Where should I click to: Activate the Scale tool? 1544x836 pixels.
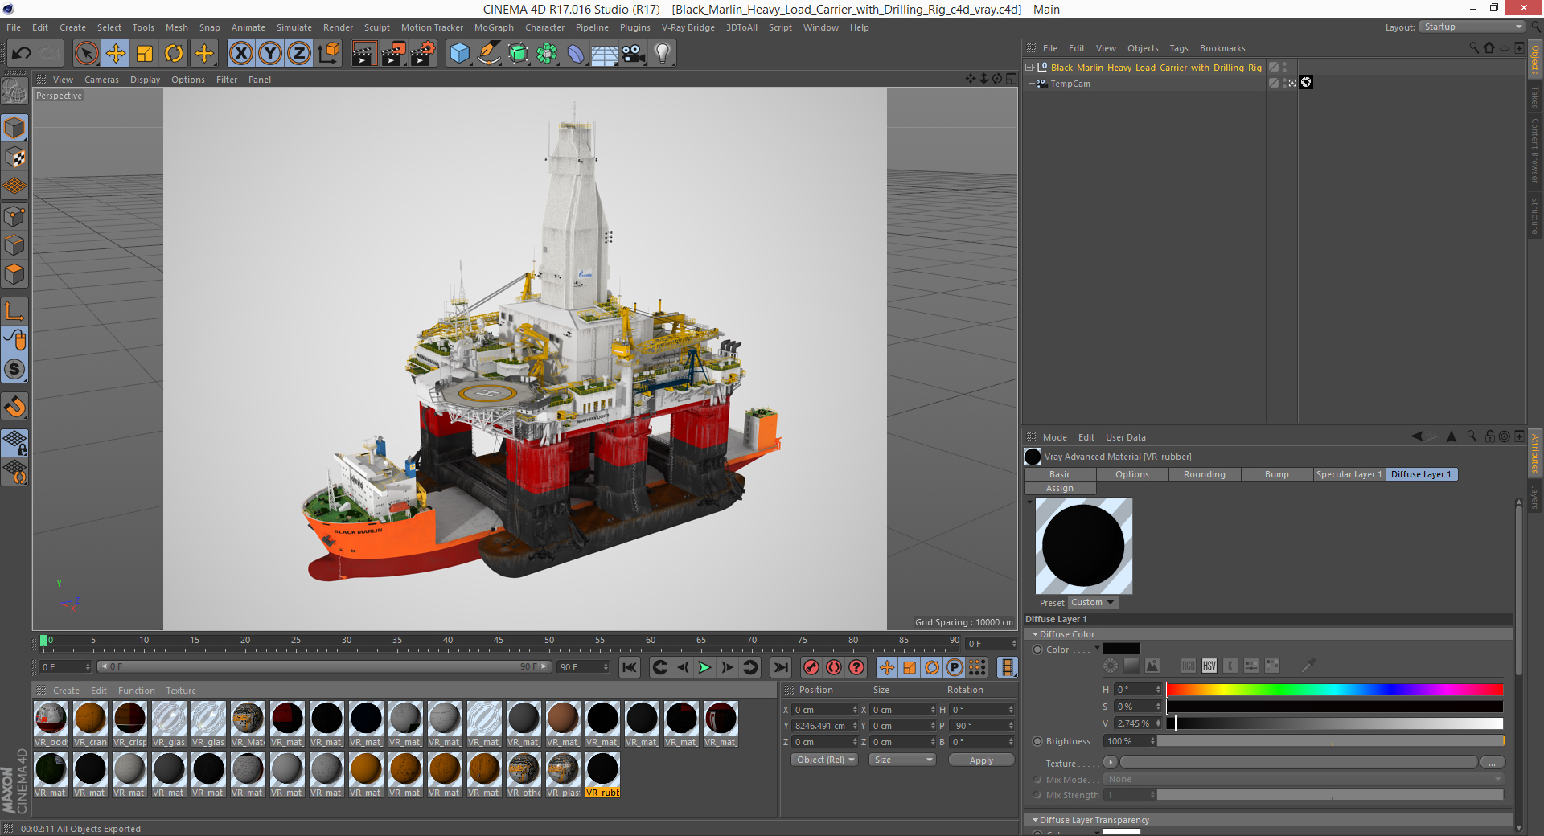tap(145, 54)
